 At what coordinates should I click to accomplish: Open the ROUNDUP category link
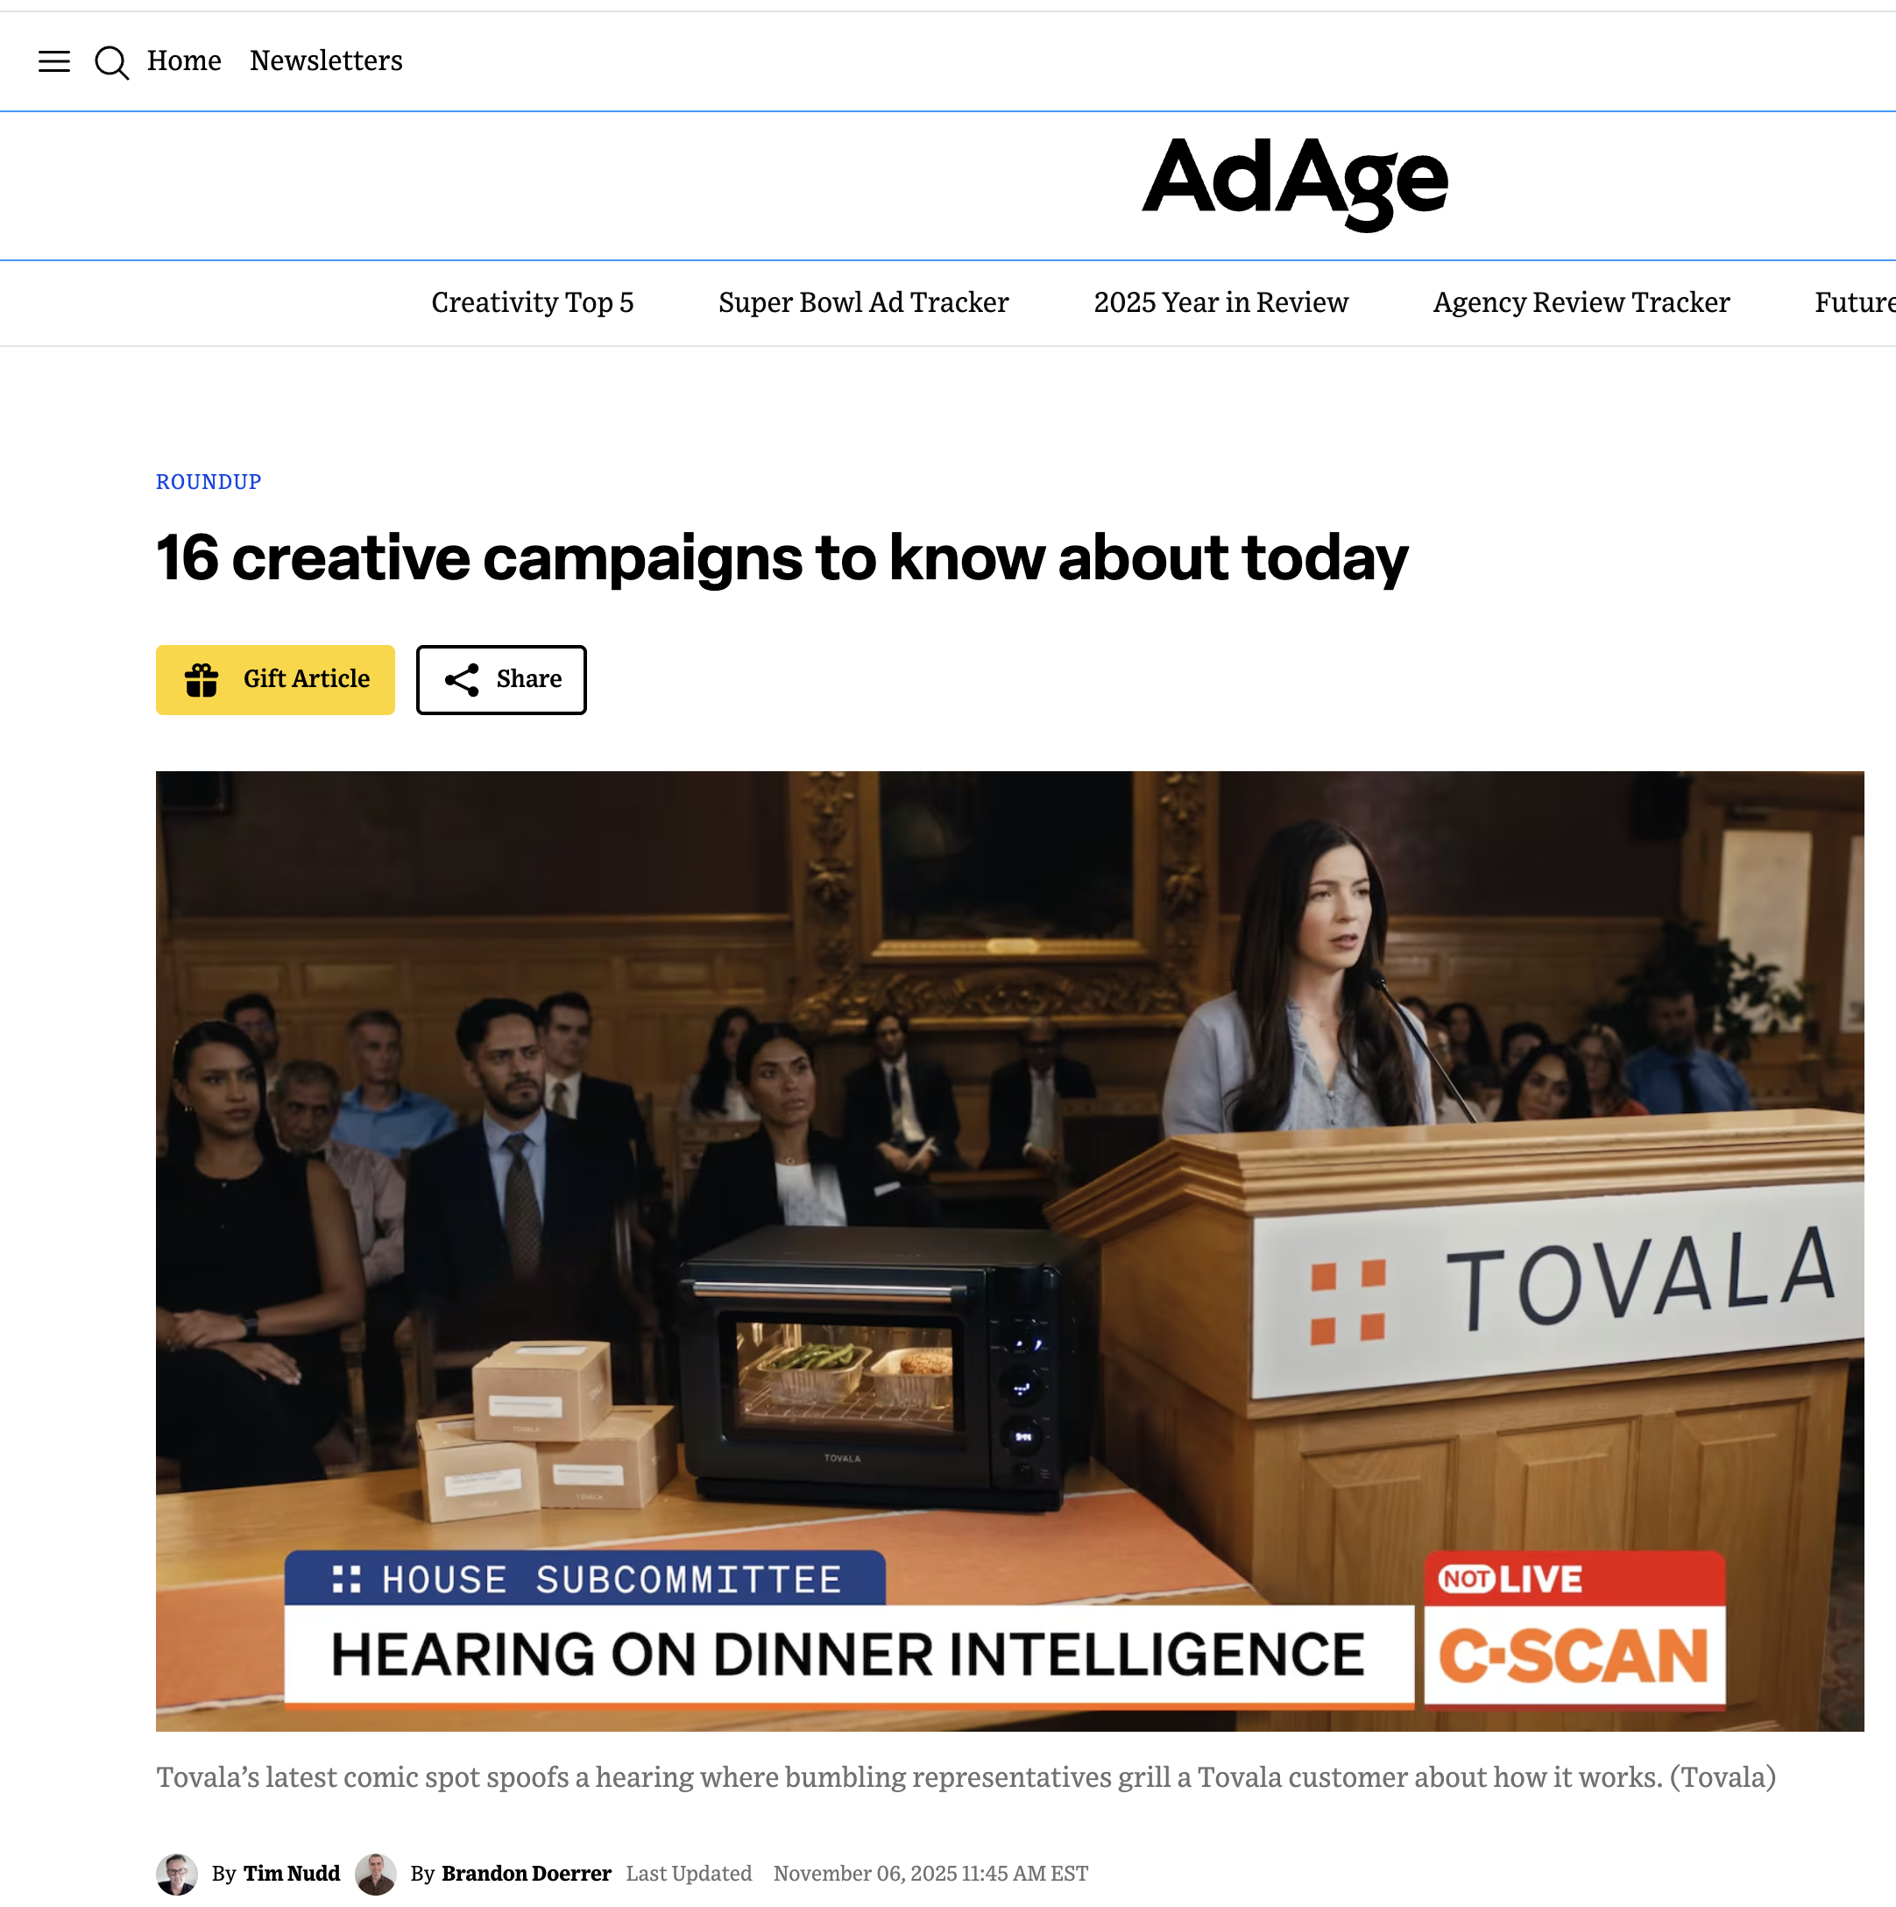[209, 482]
